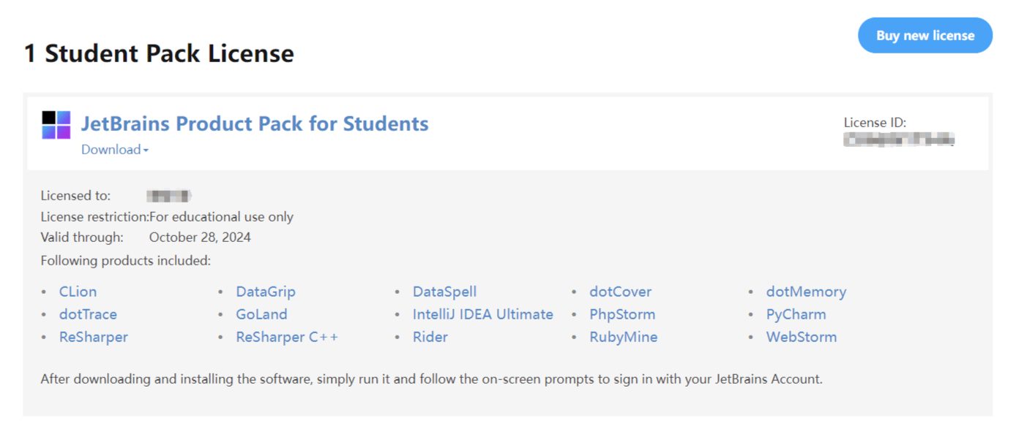Go to the DataGrip product link
Image resolution: width=1016 pixels, height=437 pixels.
click(266, 292)
